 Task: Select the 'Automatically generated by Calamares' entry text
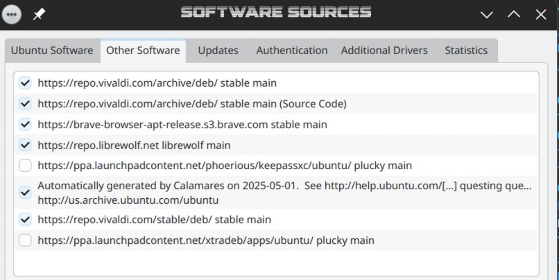(284, 193)
